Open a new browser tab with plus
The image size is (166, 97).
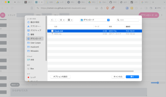(153, 2)
